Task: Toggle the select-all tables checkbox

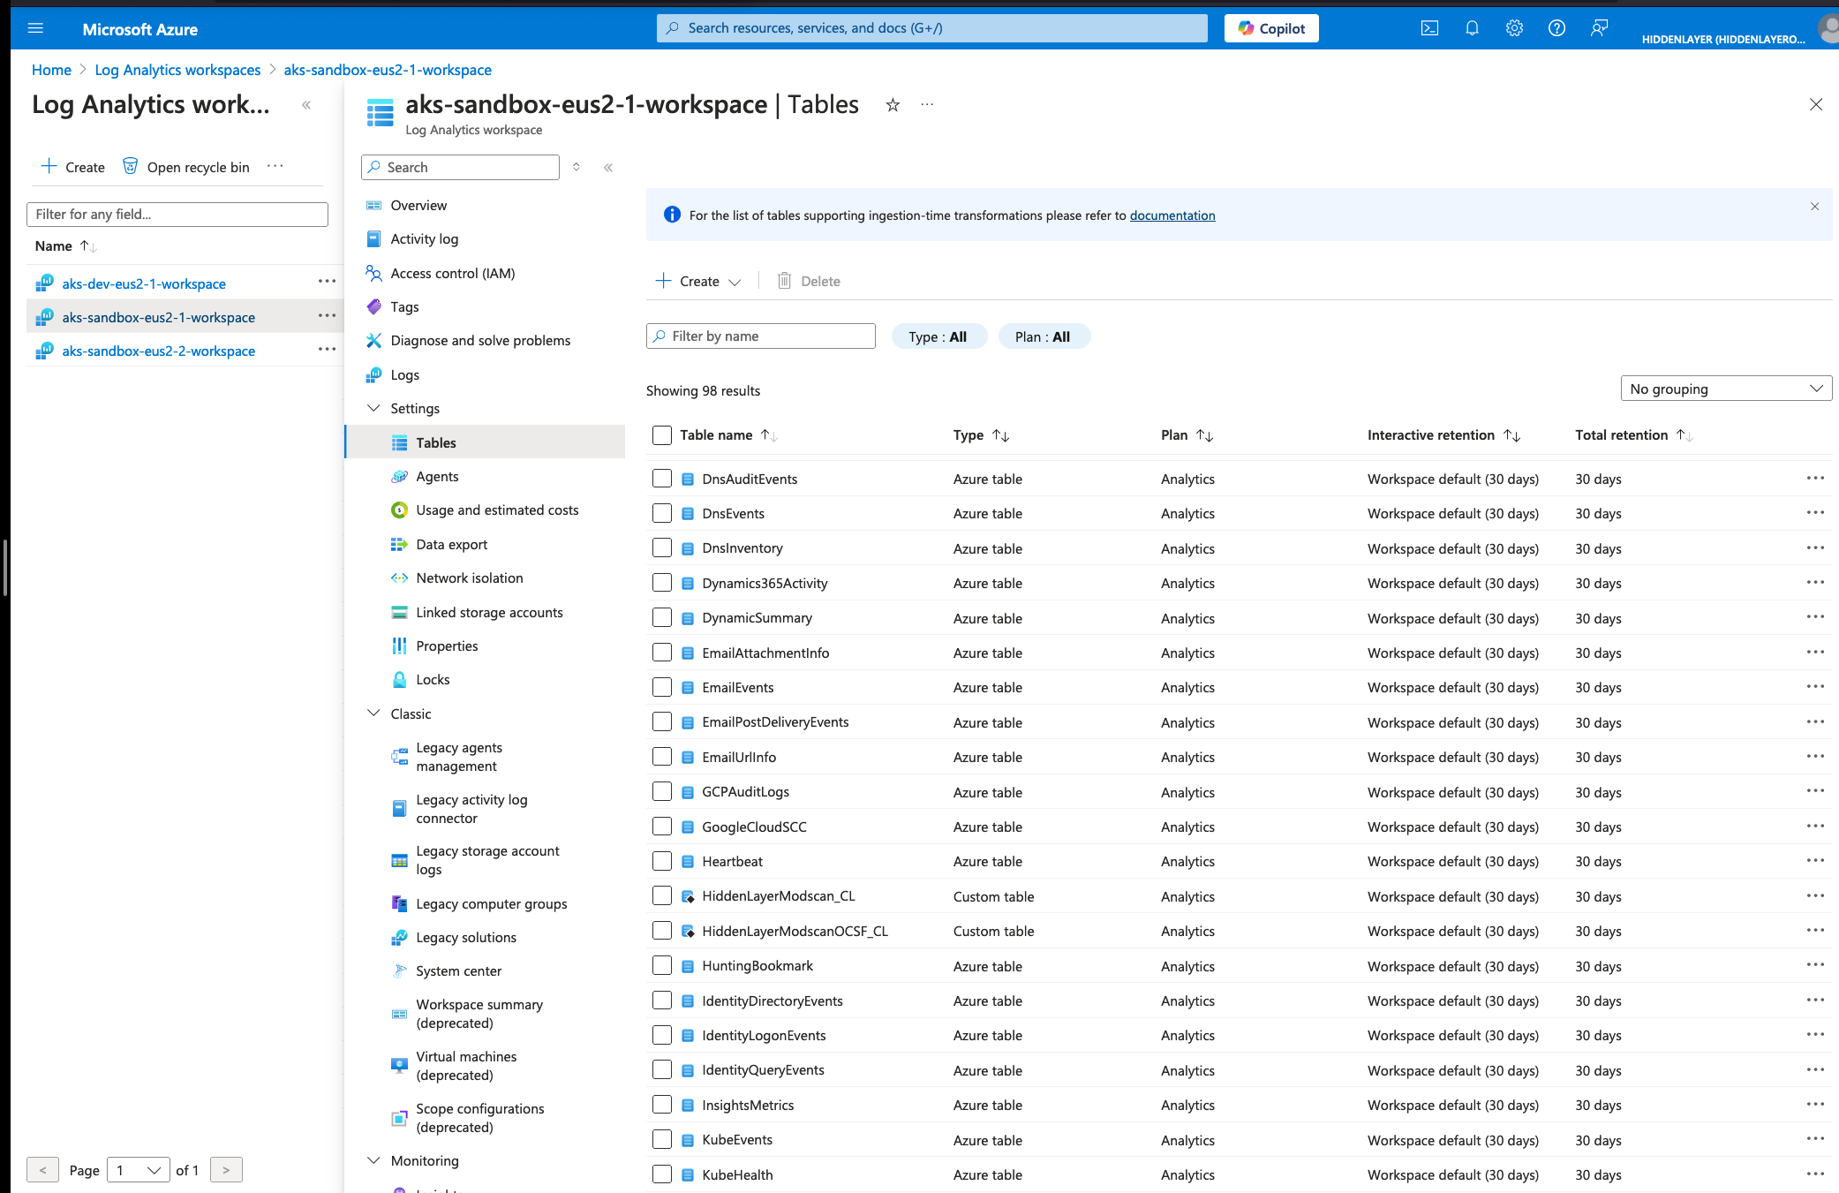Action: point(662,434)
